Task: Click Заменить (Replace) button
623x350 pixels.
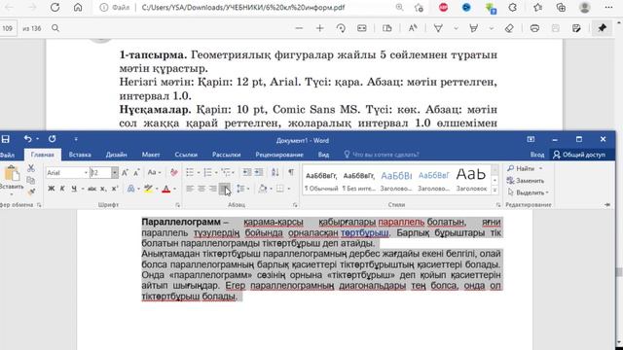Action: pos(526,181)
